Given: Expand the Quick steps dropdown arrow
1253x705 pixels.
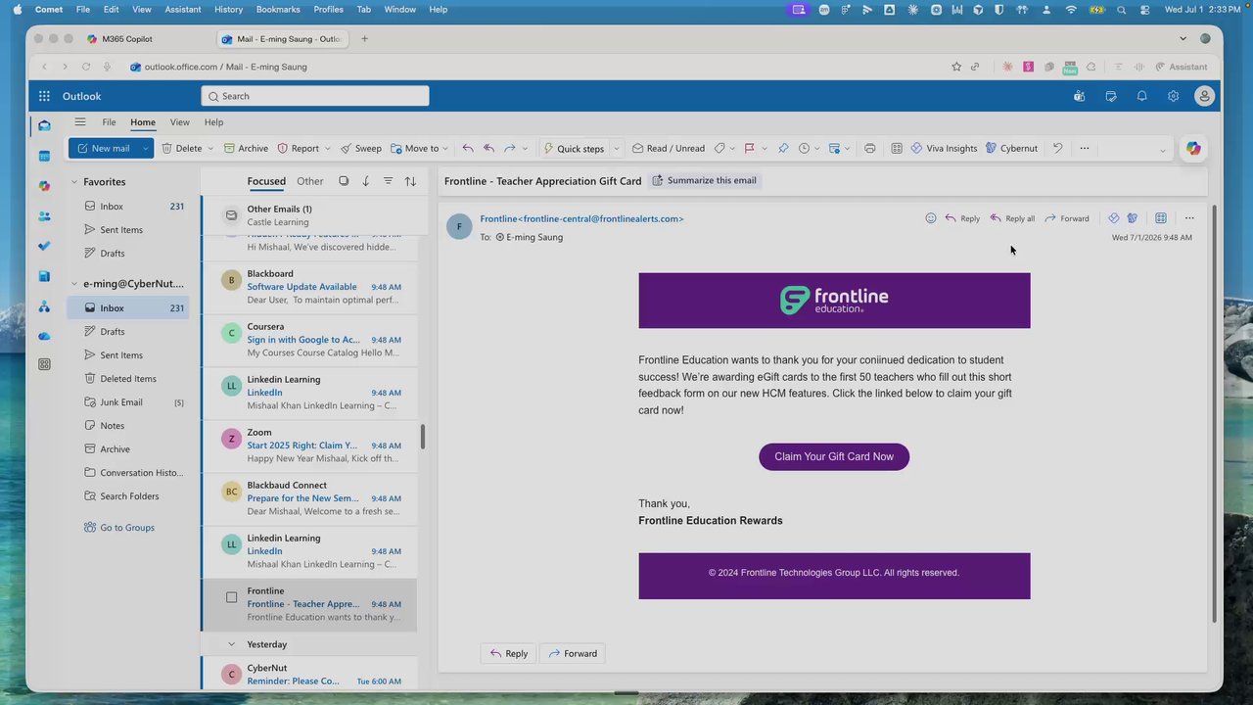Looking at the screenshot, I should (616, 148).
